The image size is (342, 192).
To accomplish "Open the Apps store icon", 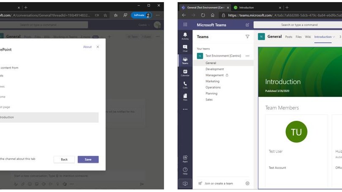I will (x=185, y=159).
